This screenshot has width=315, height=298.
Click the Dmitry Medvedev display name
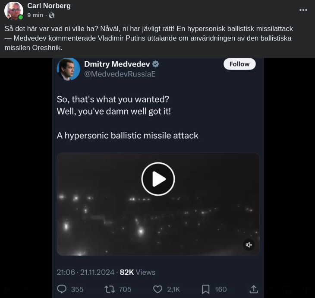click(x=117, y=64)
